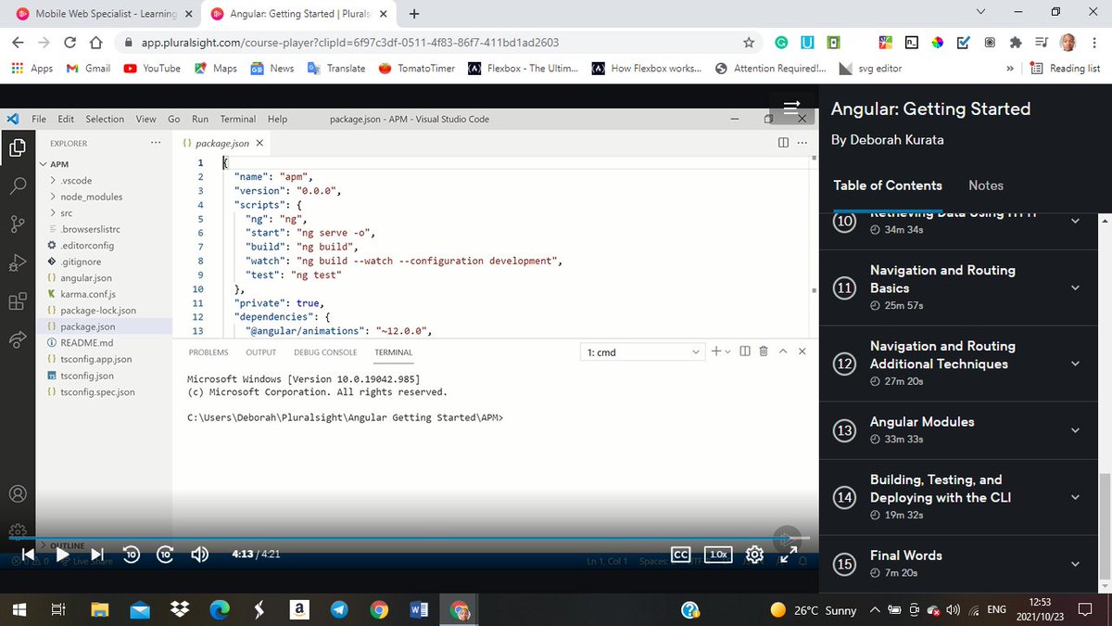The width and height of the screenshot is (1112, 626).
Task: Toggle the table of contents sidebar menu icon
Action: pyautogui.click(x=791, y=107)
